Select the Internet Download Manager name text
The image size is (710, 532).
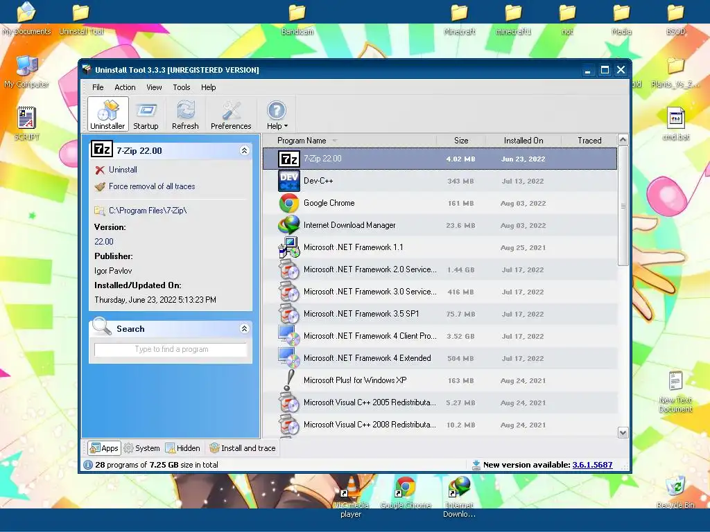349,225
